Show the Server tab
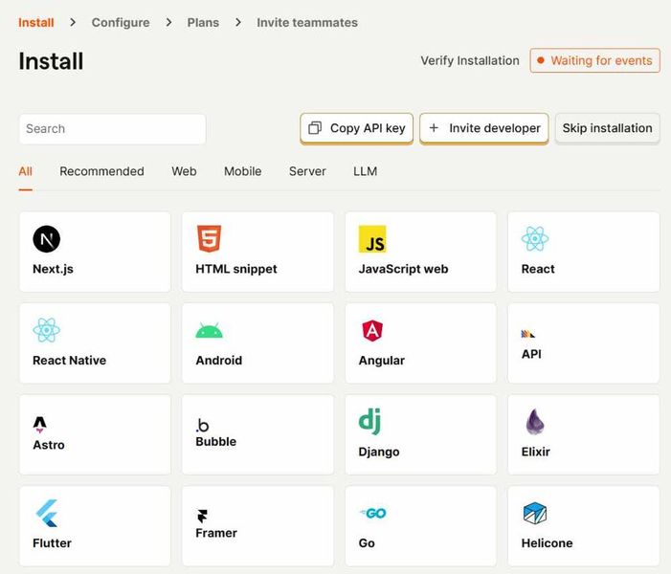The image size is (671, 574). 307,171
